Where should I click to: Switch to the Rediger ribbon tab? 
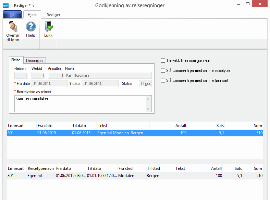pyautogui.click(x=53, y=15)
